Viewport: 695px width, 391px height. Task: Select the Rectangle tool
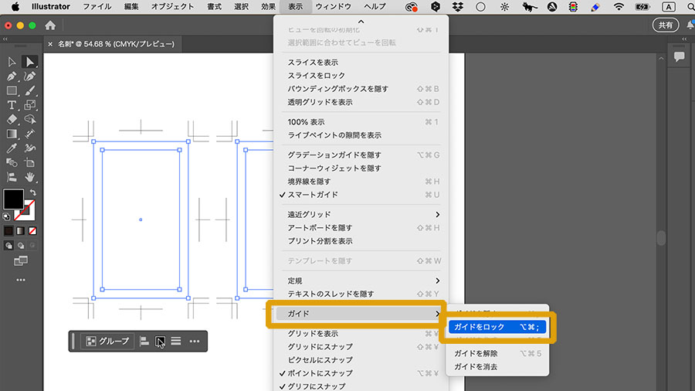12,91
